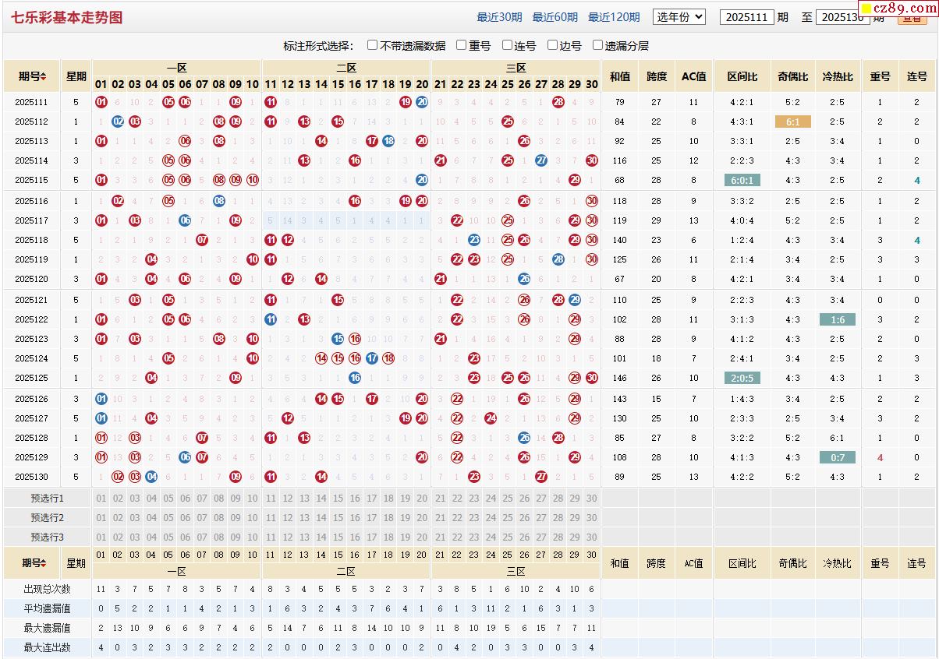Viewport: 939px width, 659px height.
Task: Click red ball 28 in row 2025111
Action: tap(558, 102)
